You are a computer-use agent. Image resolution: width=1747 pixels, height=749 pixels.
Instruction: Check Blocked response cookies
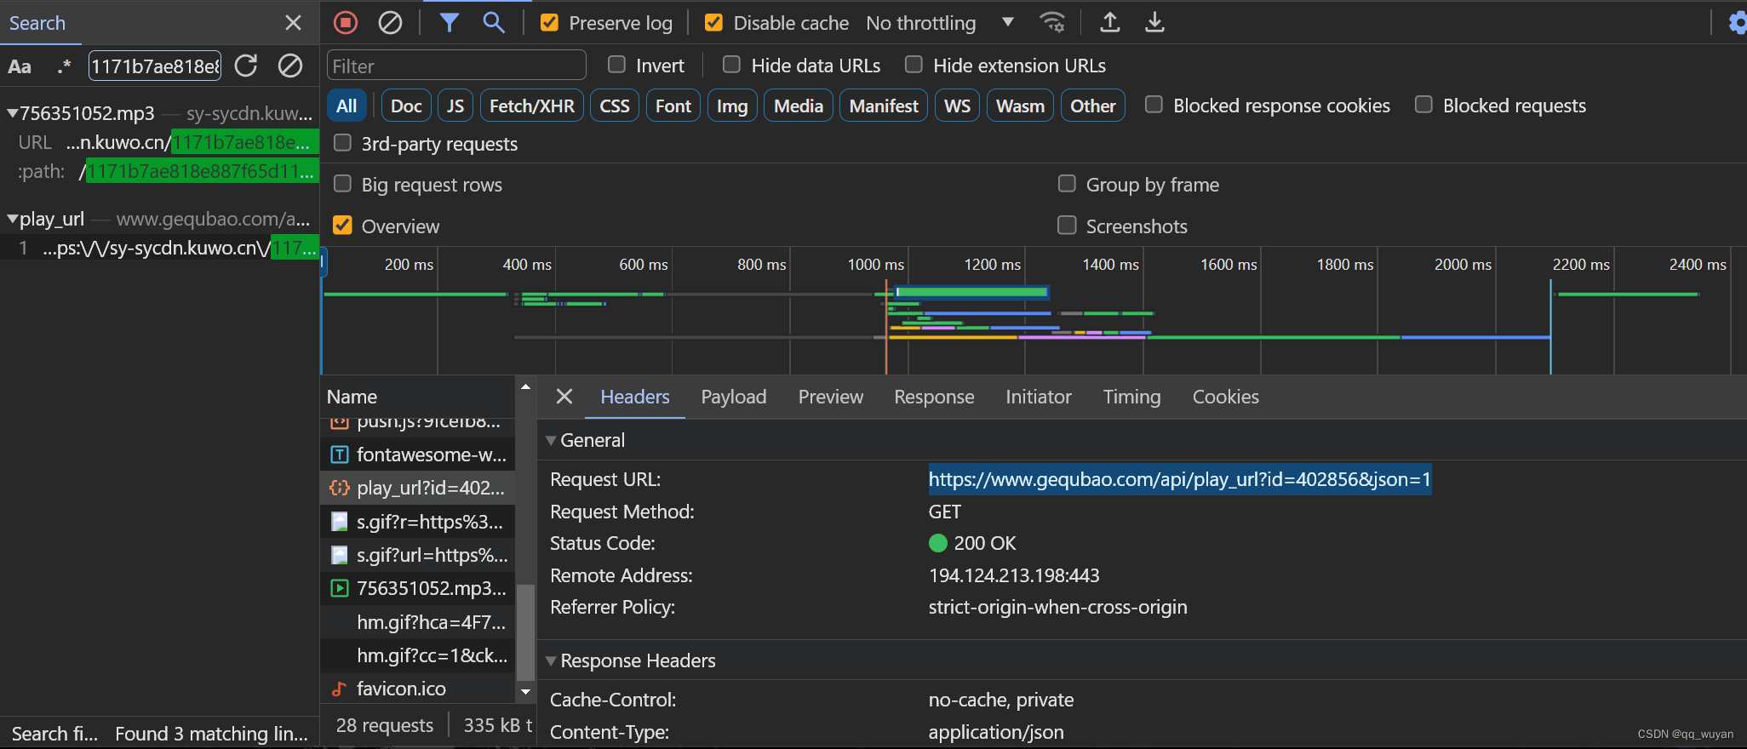tap(1154, 105)
